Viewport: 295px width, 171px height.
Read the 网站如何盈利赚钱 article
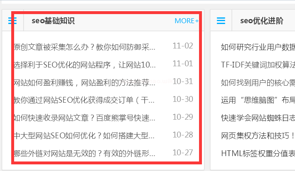[x=84, y=82]
